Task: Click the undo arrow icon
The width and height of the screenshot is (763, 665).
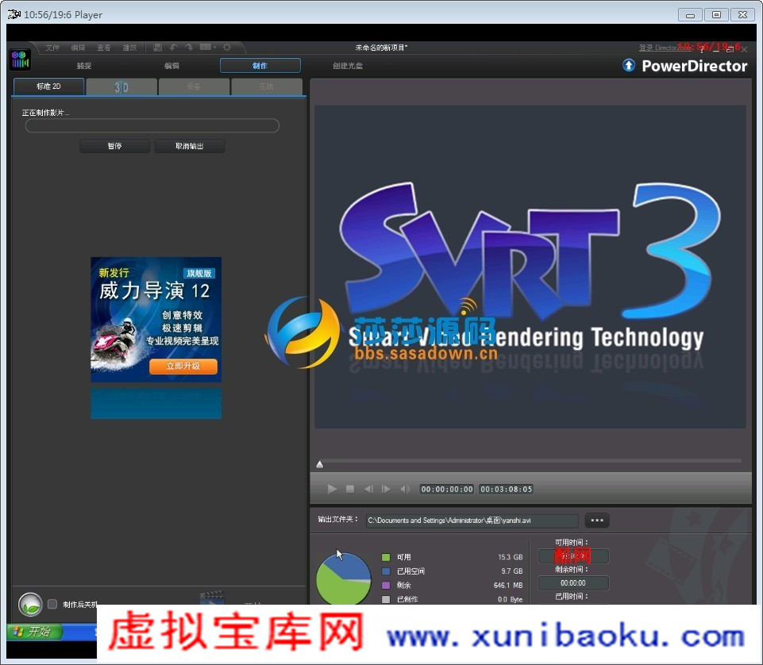Action: tap(173, 48)
